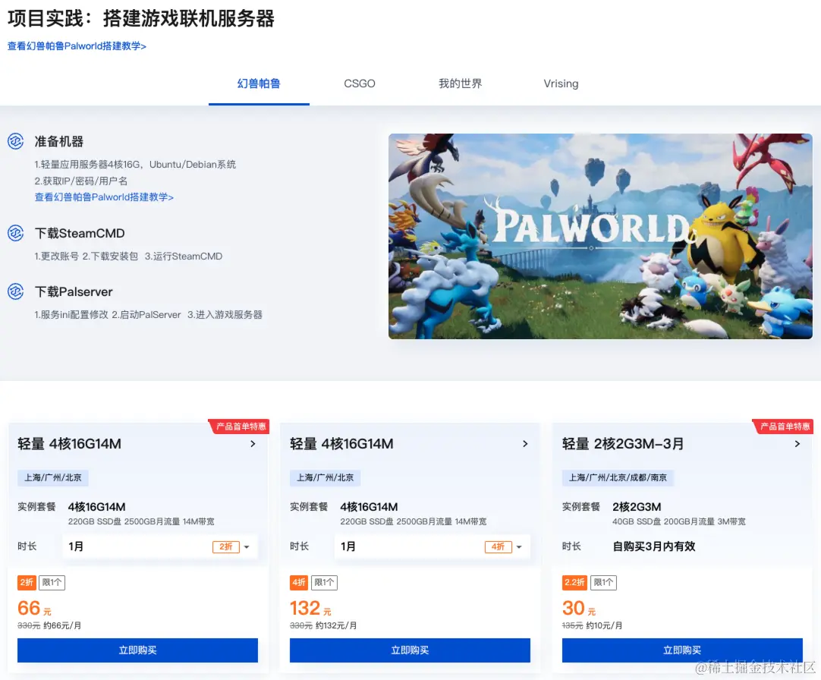The width and height of the screenshot is (821, 680).
Task: Expand the 1月 duration dropdown with 4折
Action: click(x=432, y=546)
